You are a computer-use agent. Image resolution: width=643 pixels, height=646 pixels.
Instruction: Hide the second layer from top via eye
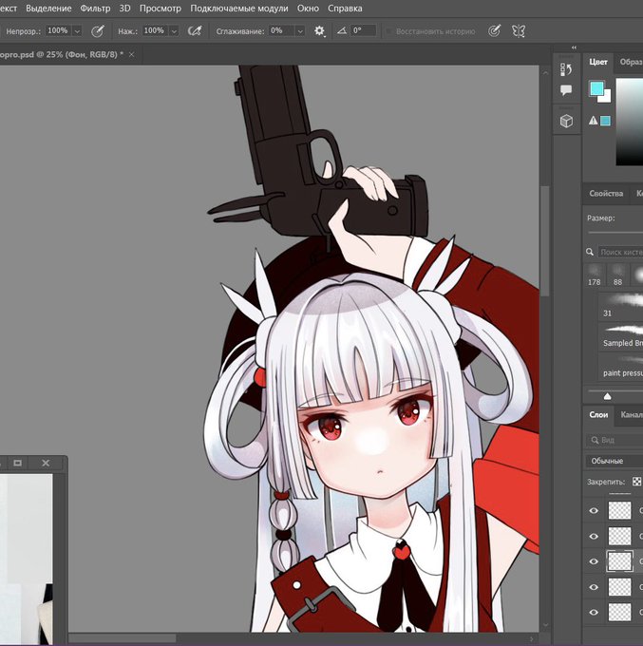coord(594,537)
